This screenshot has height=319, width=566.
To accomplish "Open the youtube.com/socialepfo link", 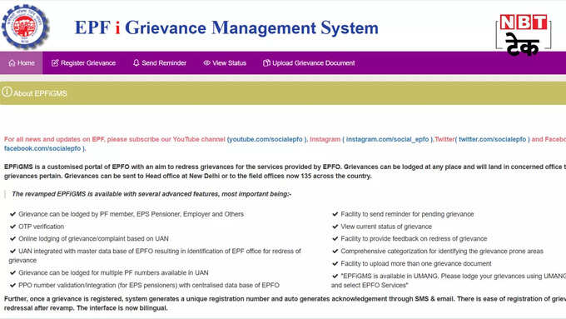I will click(266, 139).
